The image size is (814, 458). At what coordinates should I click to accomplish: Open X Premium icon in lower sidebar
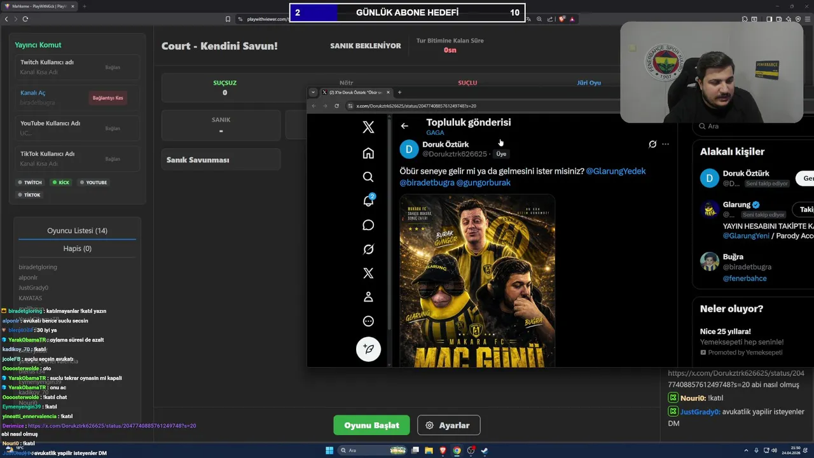(x=368, y=273)
